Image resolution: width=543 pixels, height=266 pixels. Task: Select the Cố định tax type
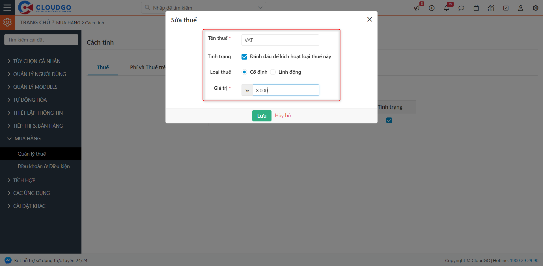pyautogui.click(x=244, y=72)
